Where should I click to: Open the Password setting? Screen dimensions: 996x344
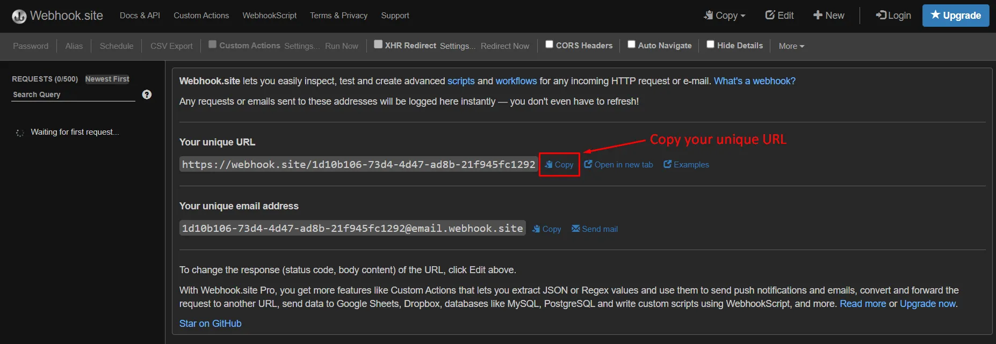31,46
